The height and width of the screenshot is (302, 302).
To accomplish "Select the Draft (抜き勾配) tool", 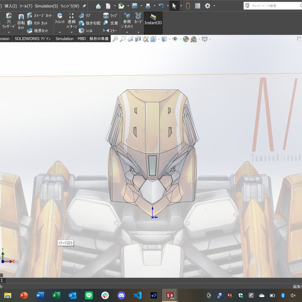I will pos(90,23).
